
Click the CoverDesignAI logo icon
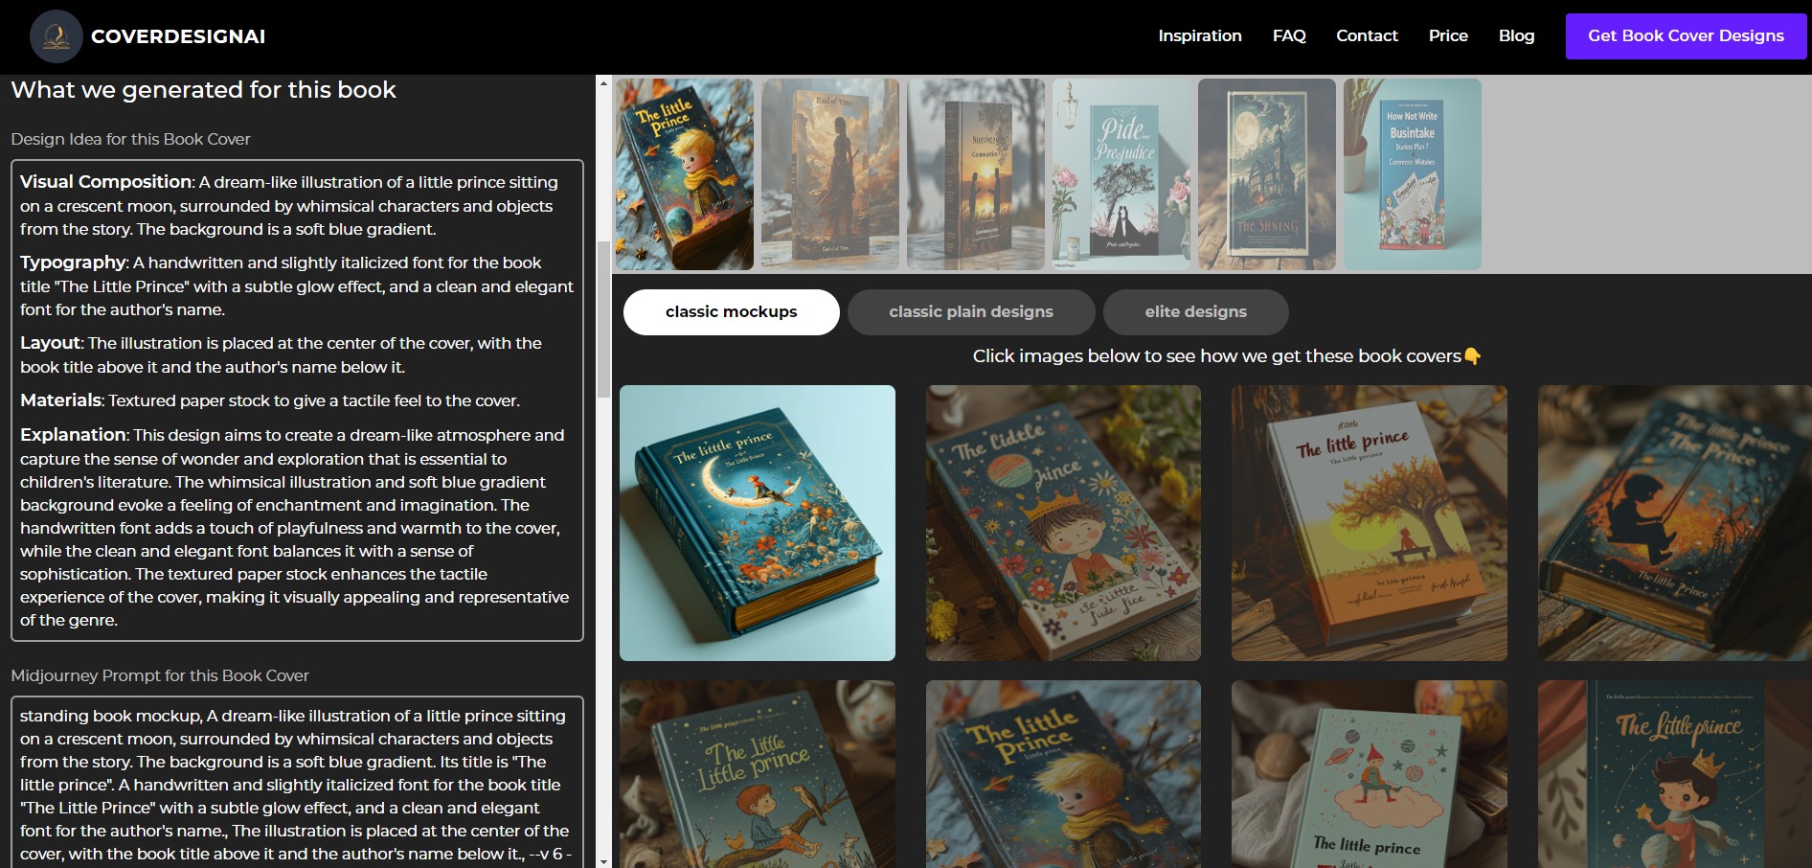(57, 36)
